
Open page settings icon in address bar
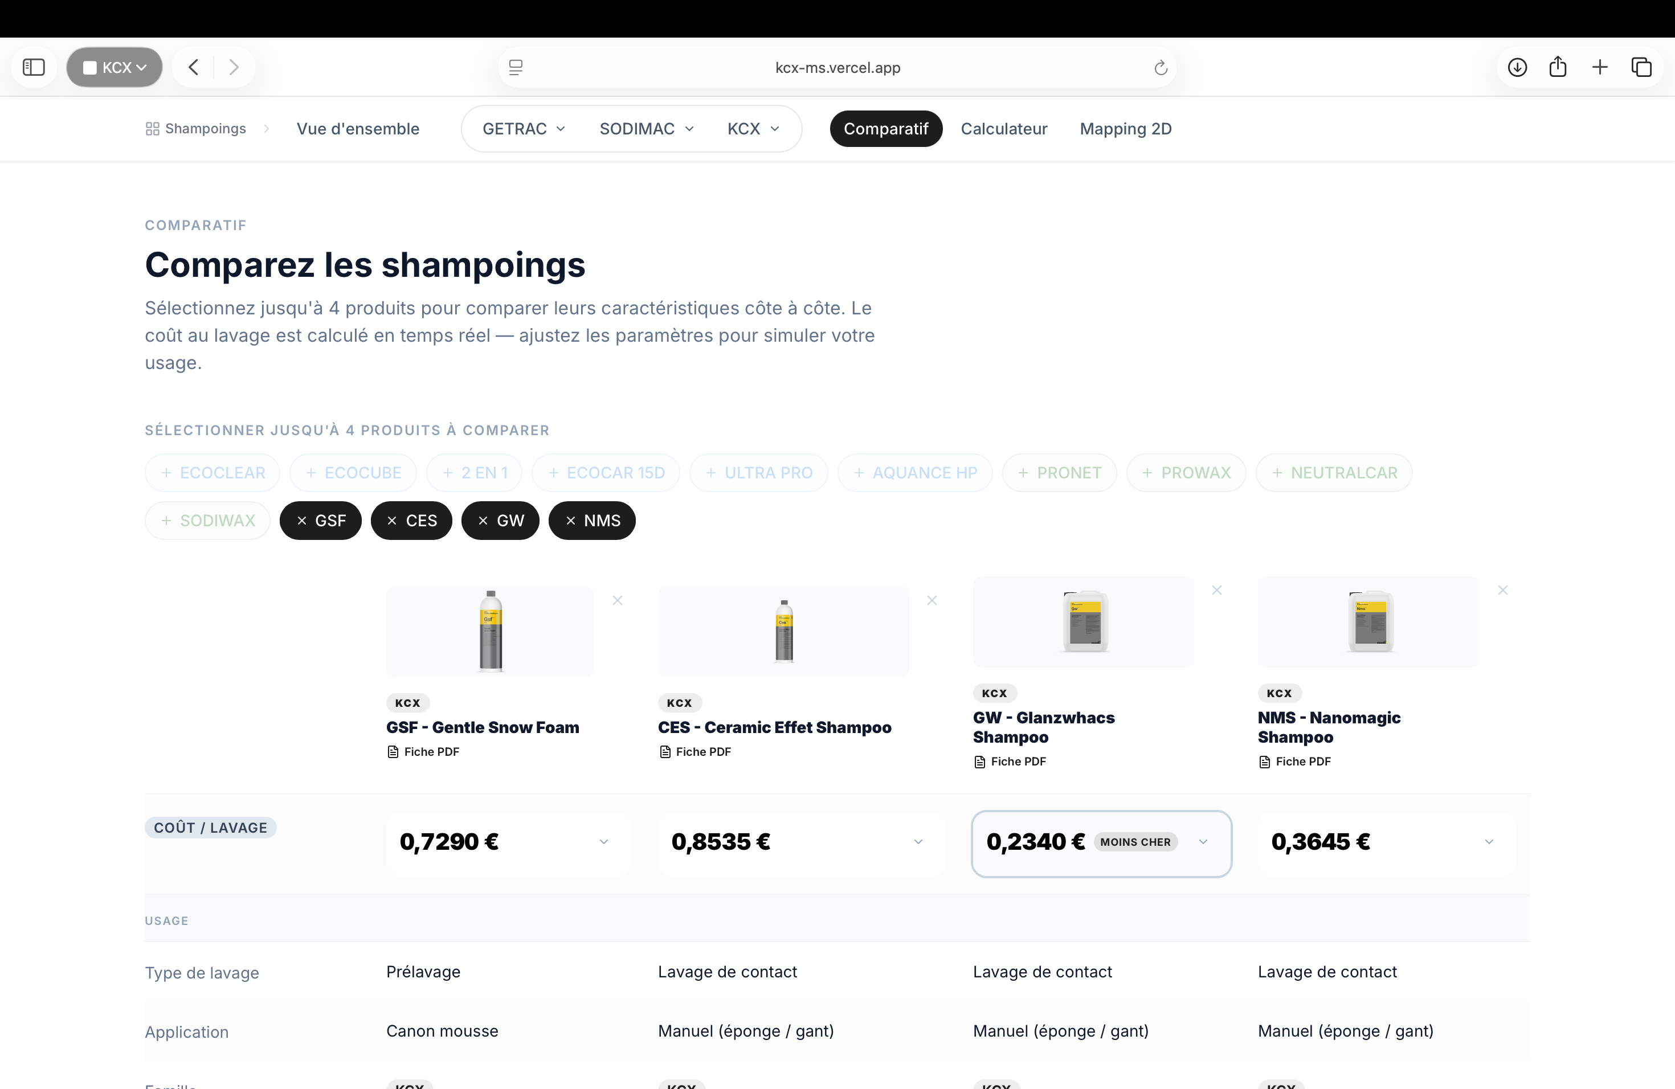coord(516,68)
